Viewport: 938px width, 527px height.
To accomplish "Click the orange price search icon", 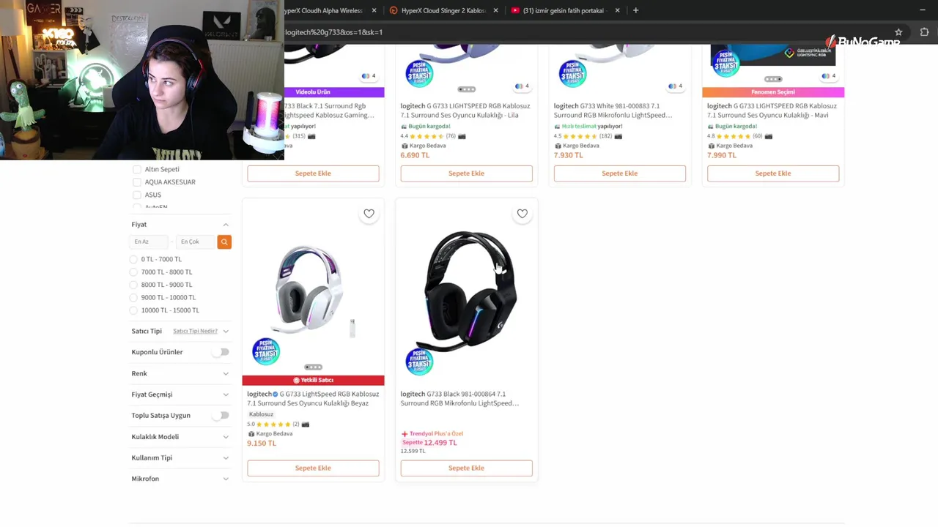I will pyautogui.click(x=224, y=242).
